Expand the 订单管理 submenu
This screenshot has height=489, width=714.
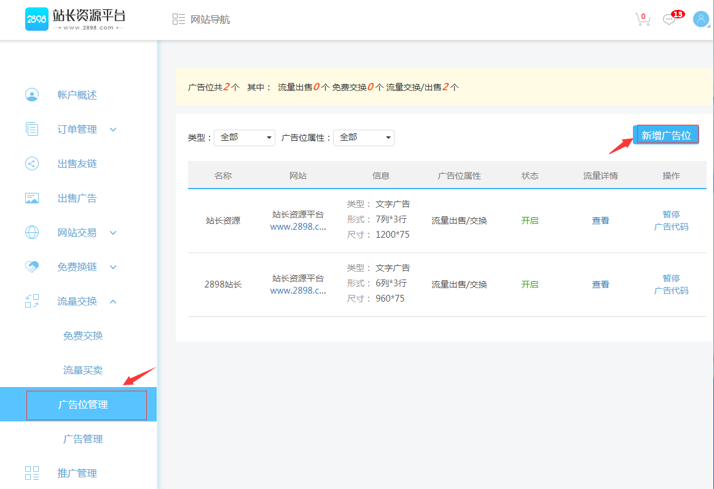tap(113, 130)
